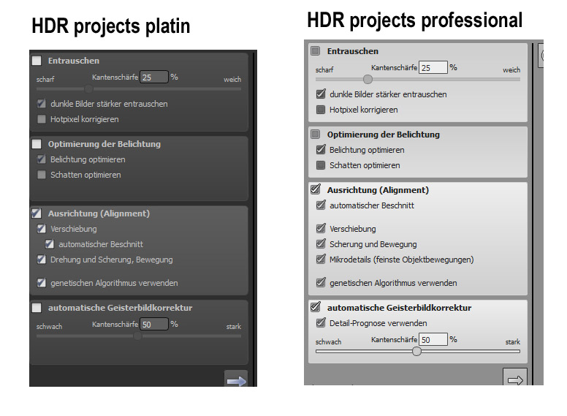
Task: Uncheck automatischer Beschnitt in professional panel
Action: pyautogui.click(x=321, y=205)
